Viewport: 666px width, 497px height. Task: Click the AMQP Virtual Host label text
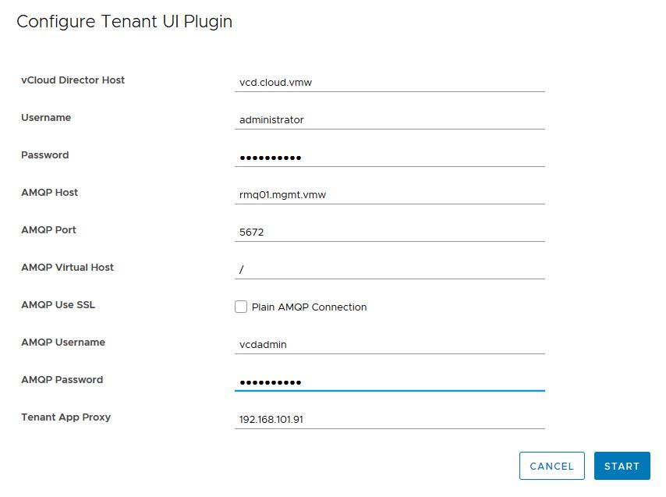click(x=67, y=268)
